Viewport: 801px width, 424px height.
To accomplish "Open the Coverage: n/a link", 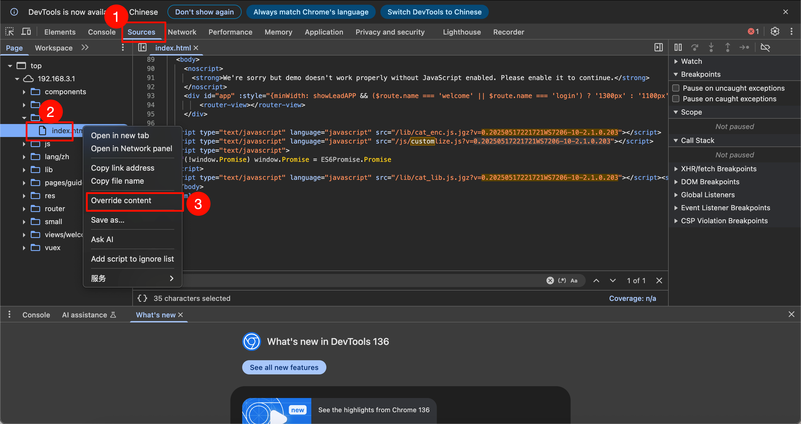I will click(632, 299).
